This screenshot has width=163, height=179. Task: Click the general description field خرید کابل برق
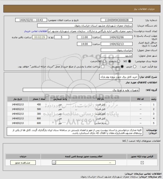tap(119, 77)
